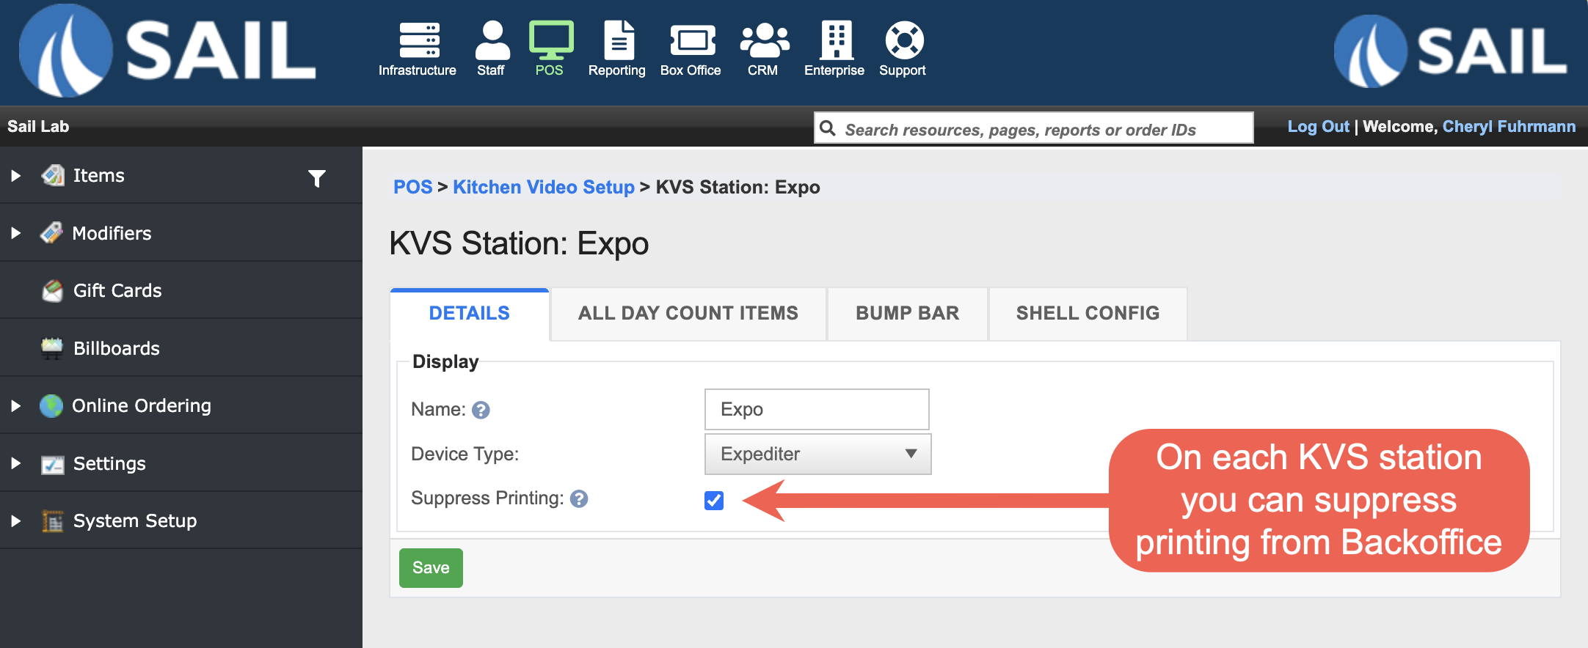1588x648 pixels.
Task: Open the CRM people icon
Action: (x=763, y=40)
